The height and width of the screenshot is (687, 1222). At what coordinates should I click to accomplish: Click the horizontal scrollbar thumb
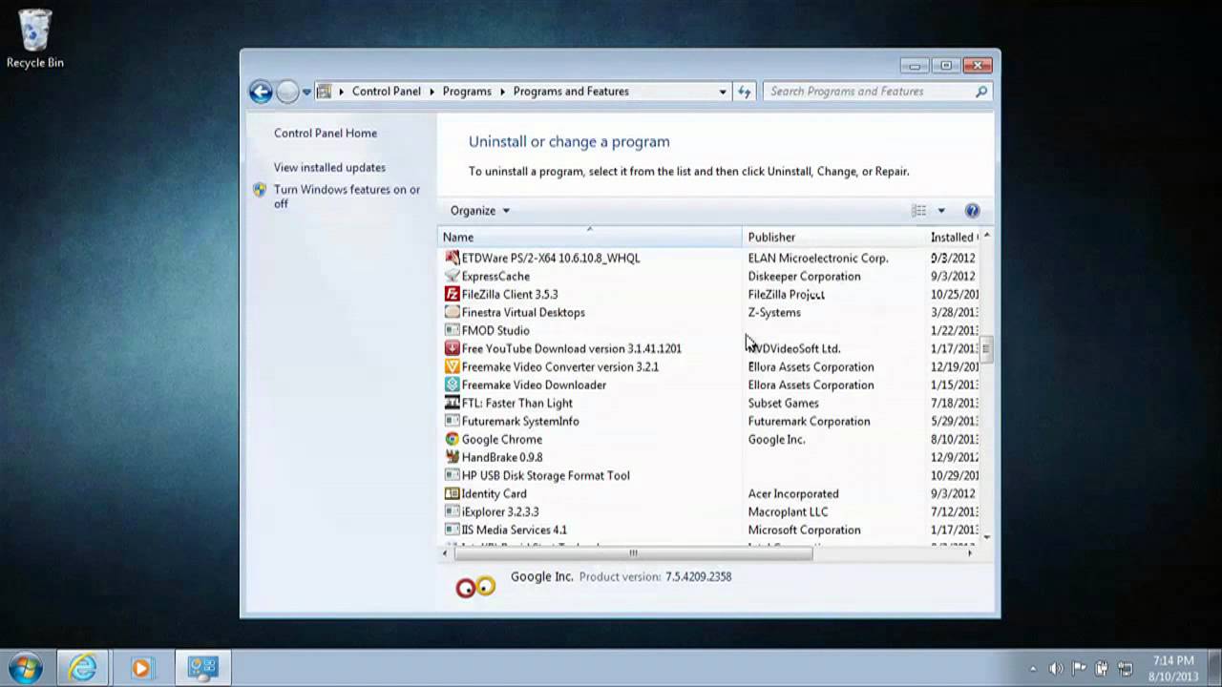(x=633, y=553)
